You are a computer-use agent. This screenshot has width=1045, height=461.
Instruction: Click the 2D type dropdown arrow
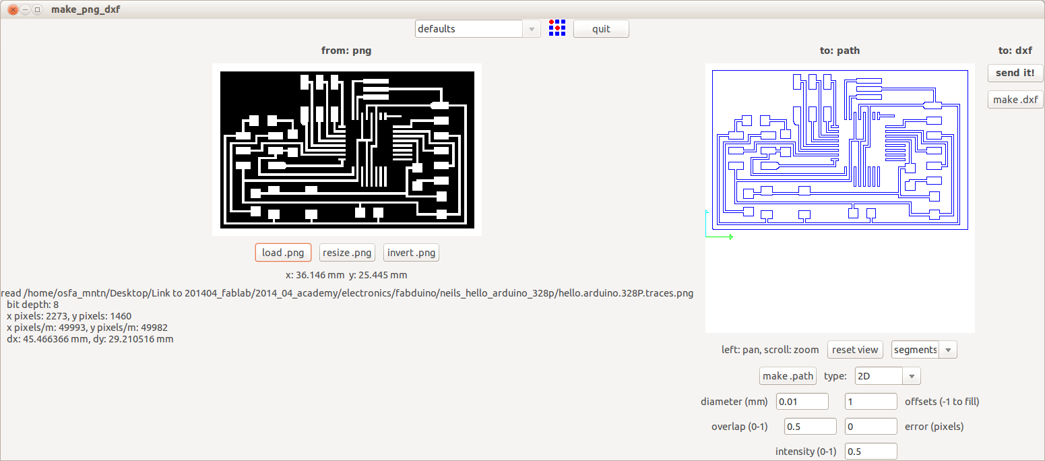[912, 376]
